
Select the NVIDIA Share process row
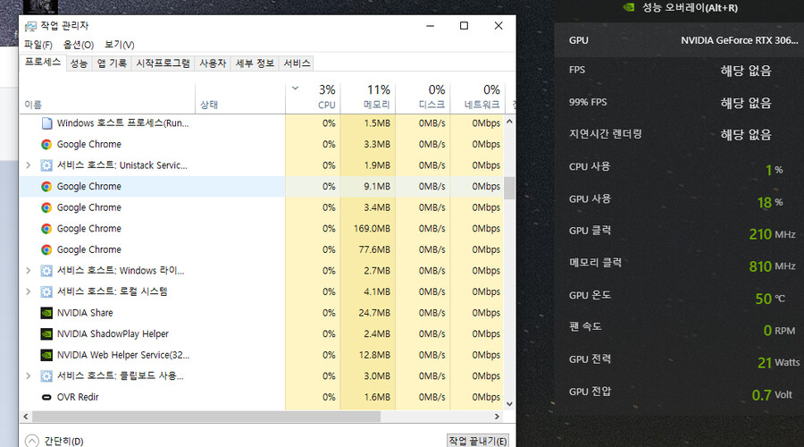pos(262,313)
